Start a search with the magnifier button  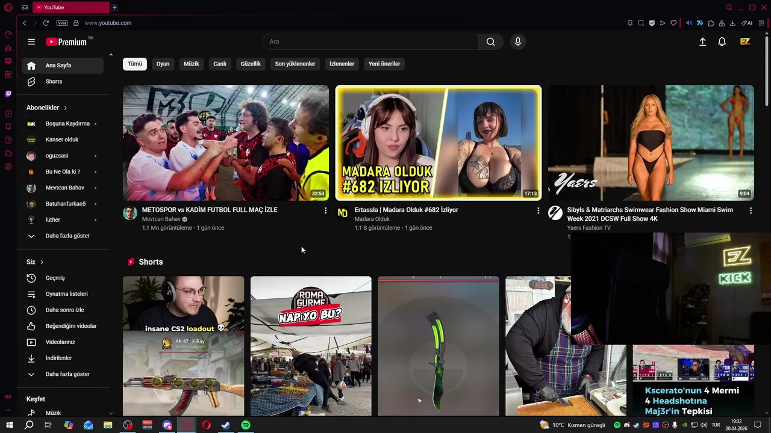tap(491, 41)
